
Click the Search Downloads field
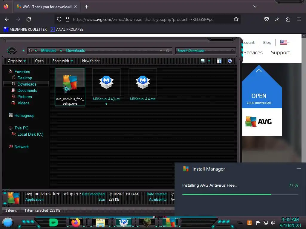(206, 51)
